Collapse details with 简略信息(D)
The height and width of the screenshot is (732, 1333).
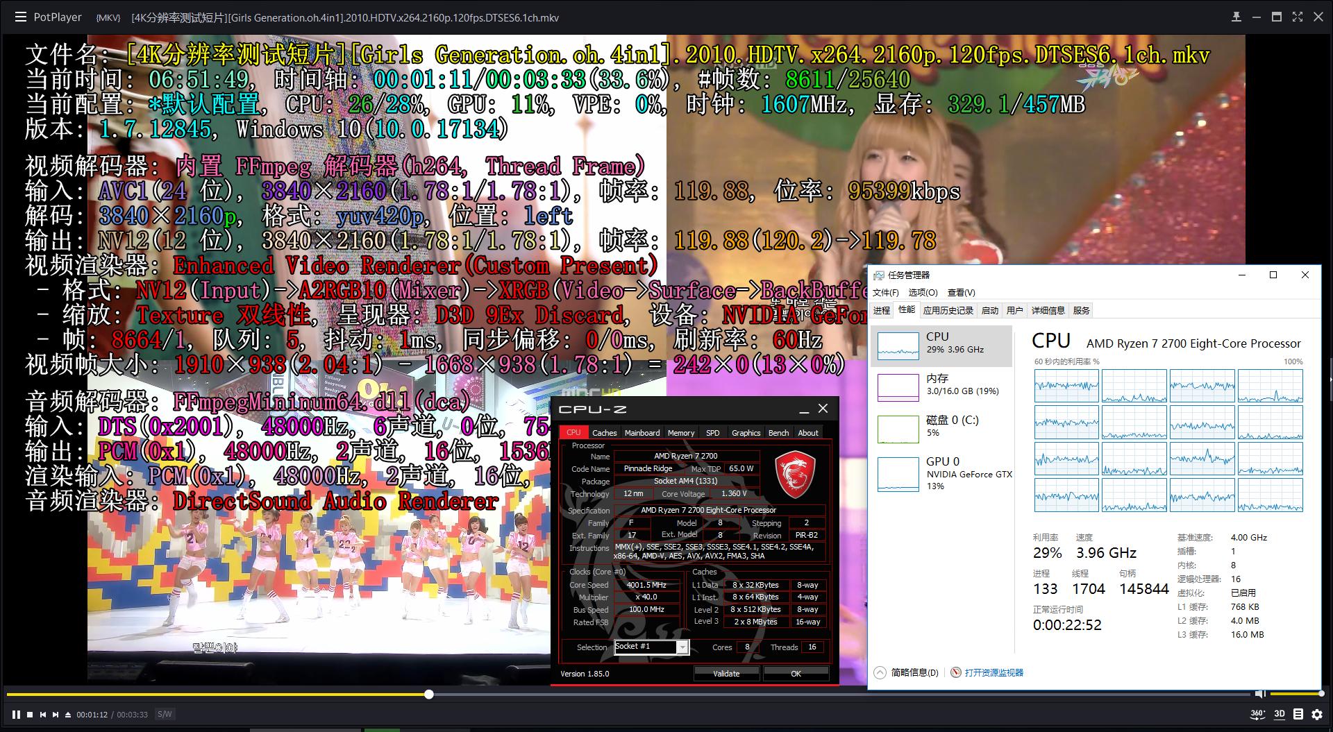[907, 672]
